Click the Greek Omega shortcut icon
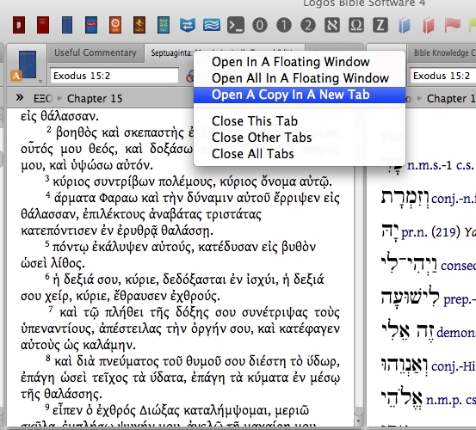 [356, 25]
